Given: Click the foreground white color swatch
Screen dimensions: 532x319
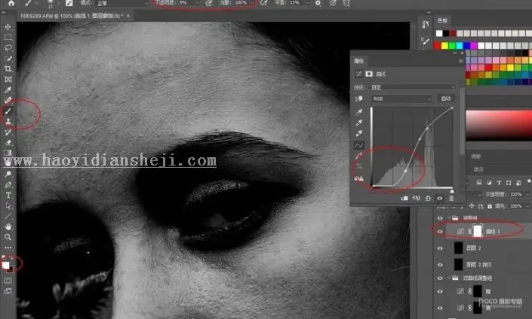Looking at the screenshot, I should [5, 265].
